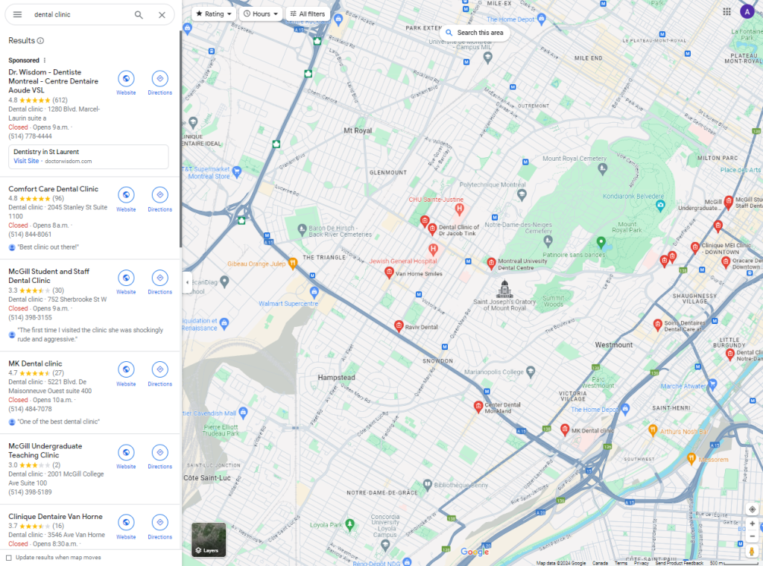763x566 pixels.
Task: Open the main hamburger menu
Action: point(17,14)
